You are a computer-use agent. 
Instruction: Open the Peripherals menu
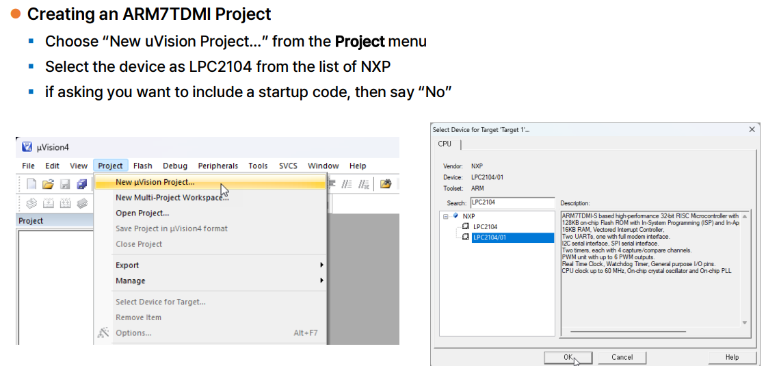[218, 166]
